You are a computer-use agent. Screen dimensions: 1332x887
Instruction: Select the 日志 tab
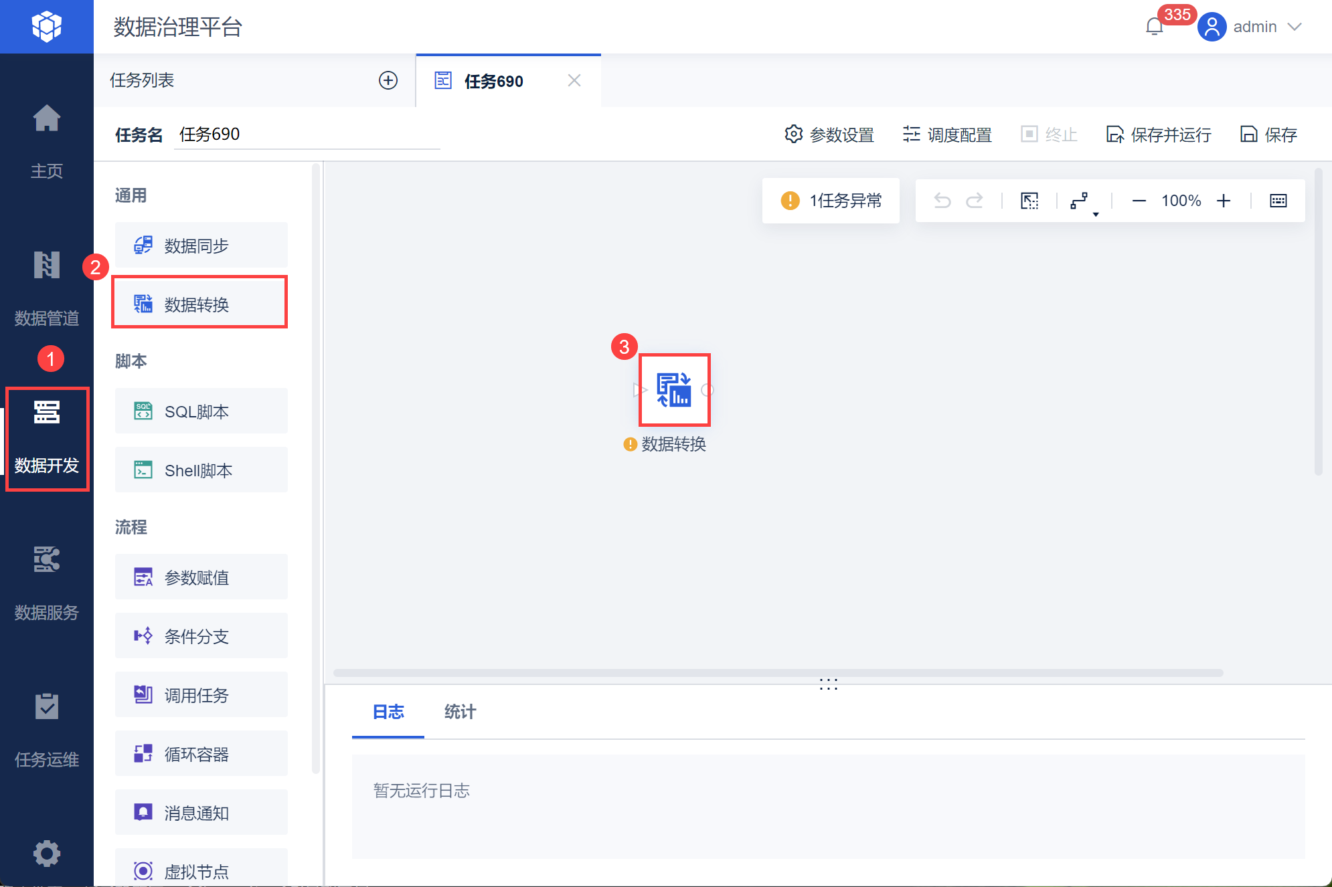point(388,712)
